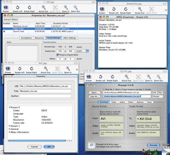Rotate Left in QT.jpg window toolbar

(x=17, y=8)
